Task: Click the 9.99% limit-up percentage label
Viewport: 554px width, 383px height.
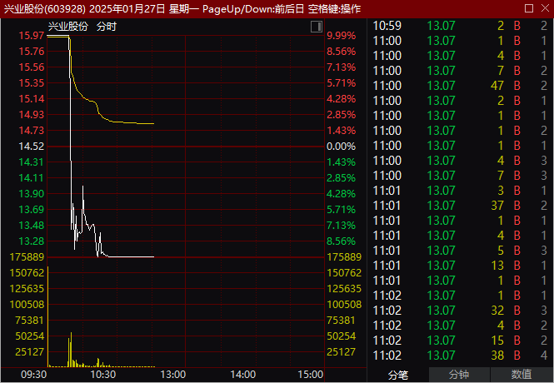Action: (x=342, y=36)
